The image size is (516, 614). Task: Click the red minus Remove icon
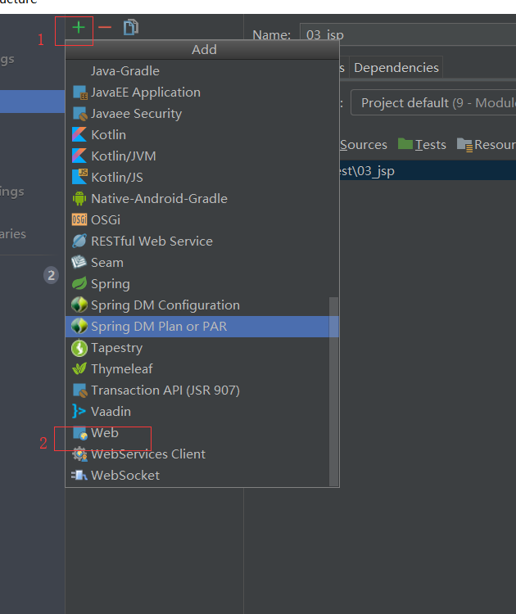(x=105, y=27)
